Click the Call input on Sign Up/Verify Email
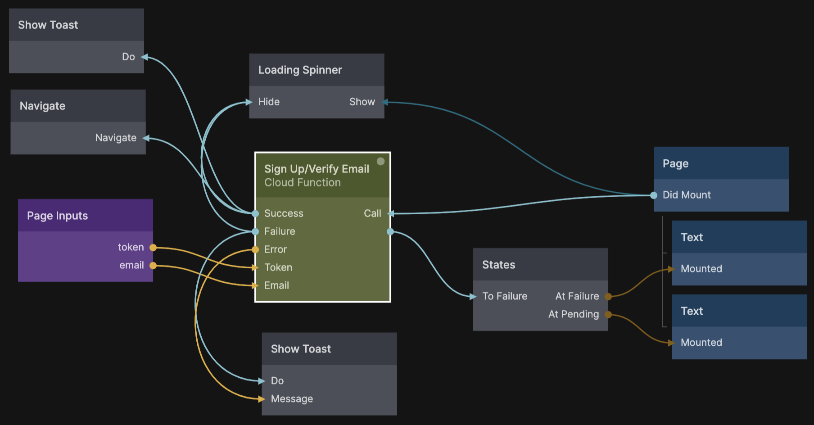Image resolution: width=814 pixels, height=425 pixels. click(372, 213)
